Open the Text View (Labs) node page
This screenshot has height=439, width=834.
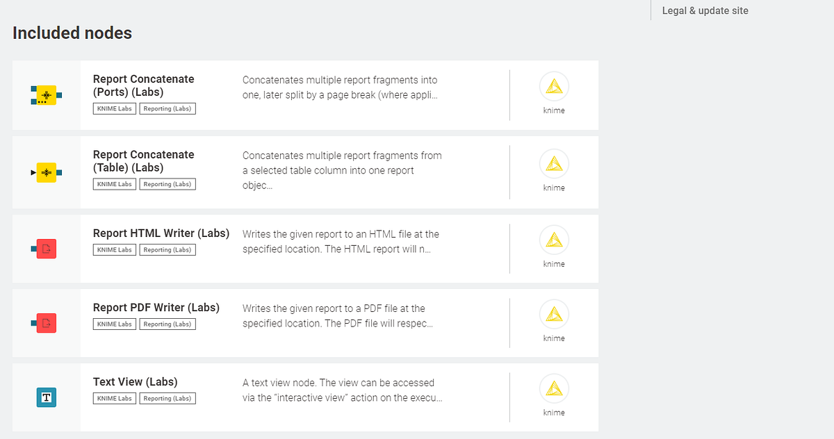(136, 381)
